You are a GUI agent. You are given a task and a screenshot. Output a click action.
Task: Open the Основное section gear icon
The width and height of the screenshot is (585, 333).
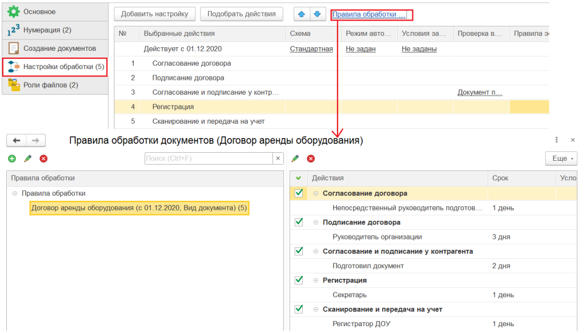click(14, 11)
